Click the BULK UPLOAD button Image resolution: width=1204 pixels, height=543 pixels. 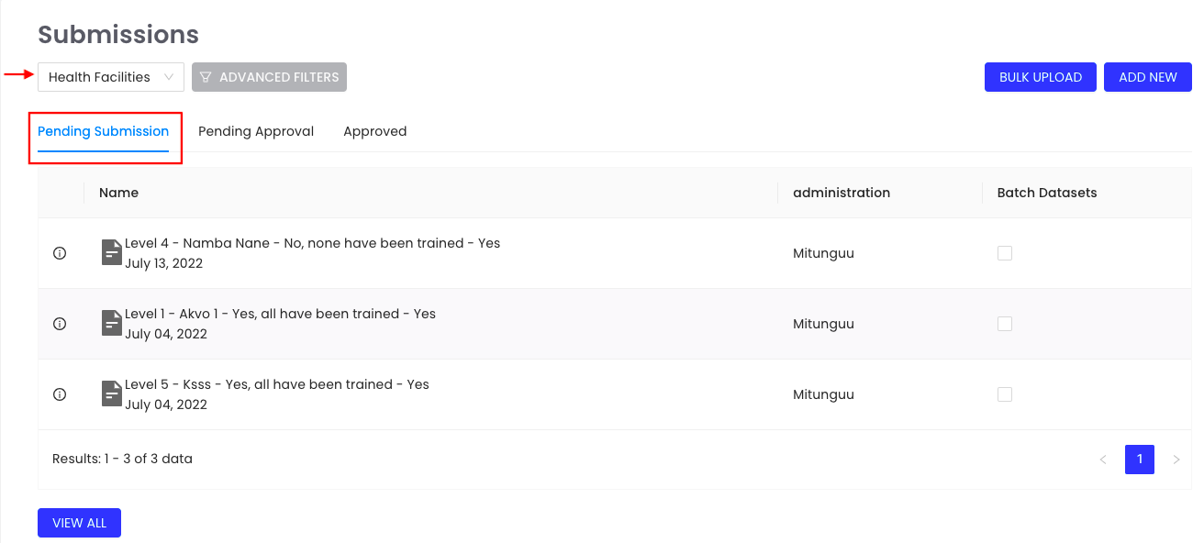(1041, 77)
